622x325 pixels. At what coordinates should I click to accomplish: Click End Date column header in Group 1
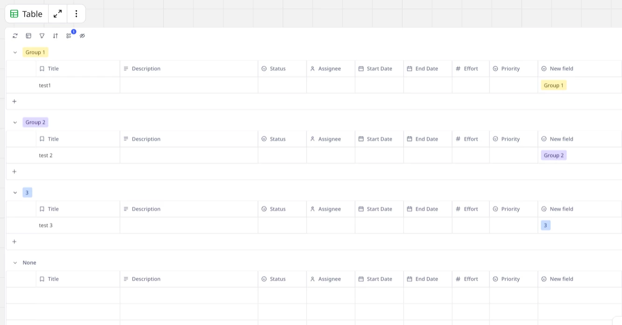[x=428, y=69]
